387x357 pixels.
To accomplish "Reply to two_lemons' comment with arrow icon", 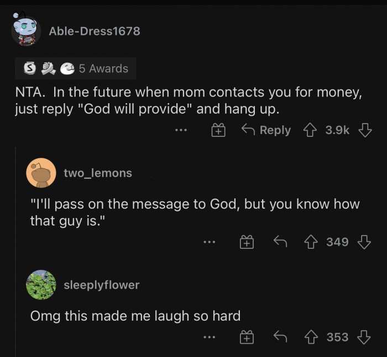I will (281, 242).
